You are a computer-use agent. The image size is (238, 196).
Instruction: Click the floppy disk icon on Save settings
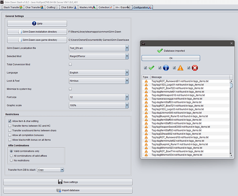click(60, 182)
